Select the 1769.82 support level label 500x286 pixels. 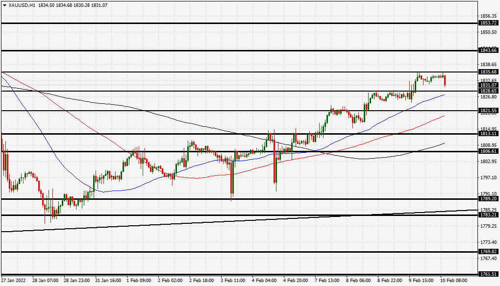(x=489, y=252)
